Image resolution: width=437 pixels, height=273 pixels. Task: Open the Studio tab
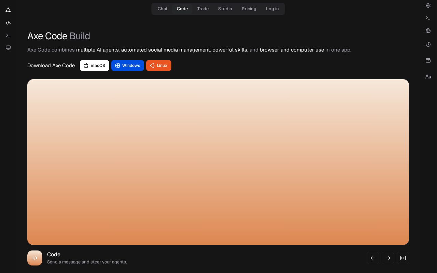coord(225,9)
